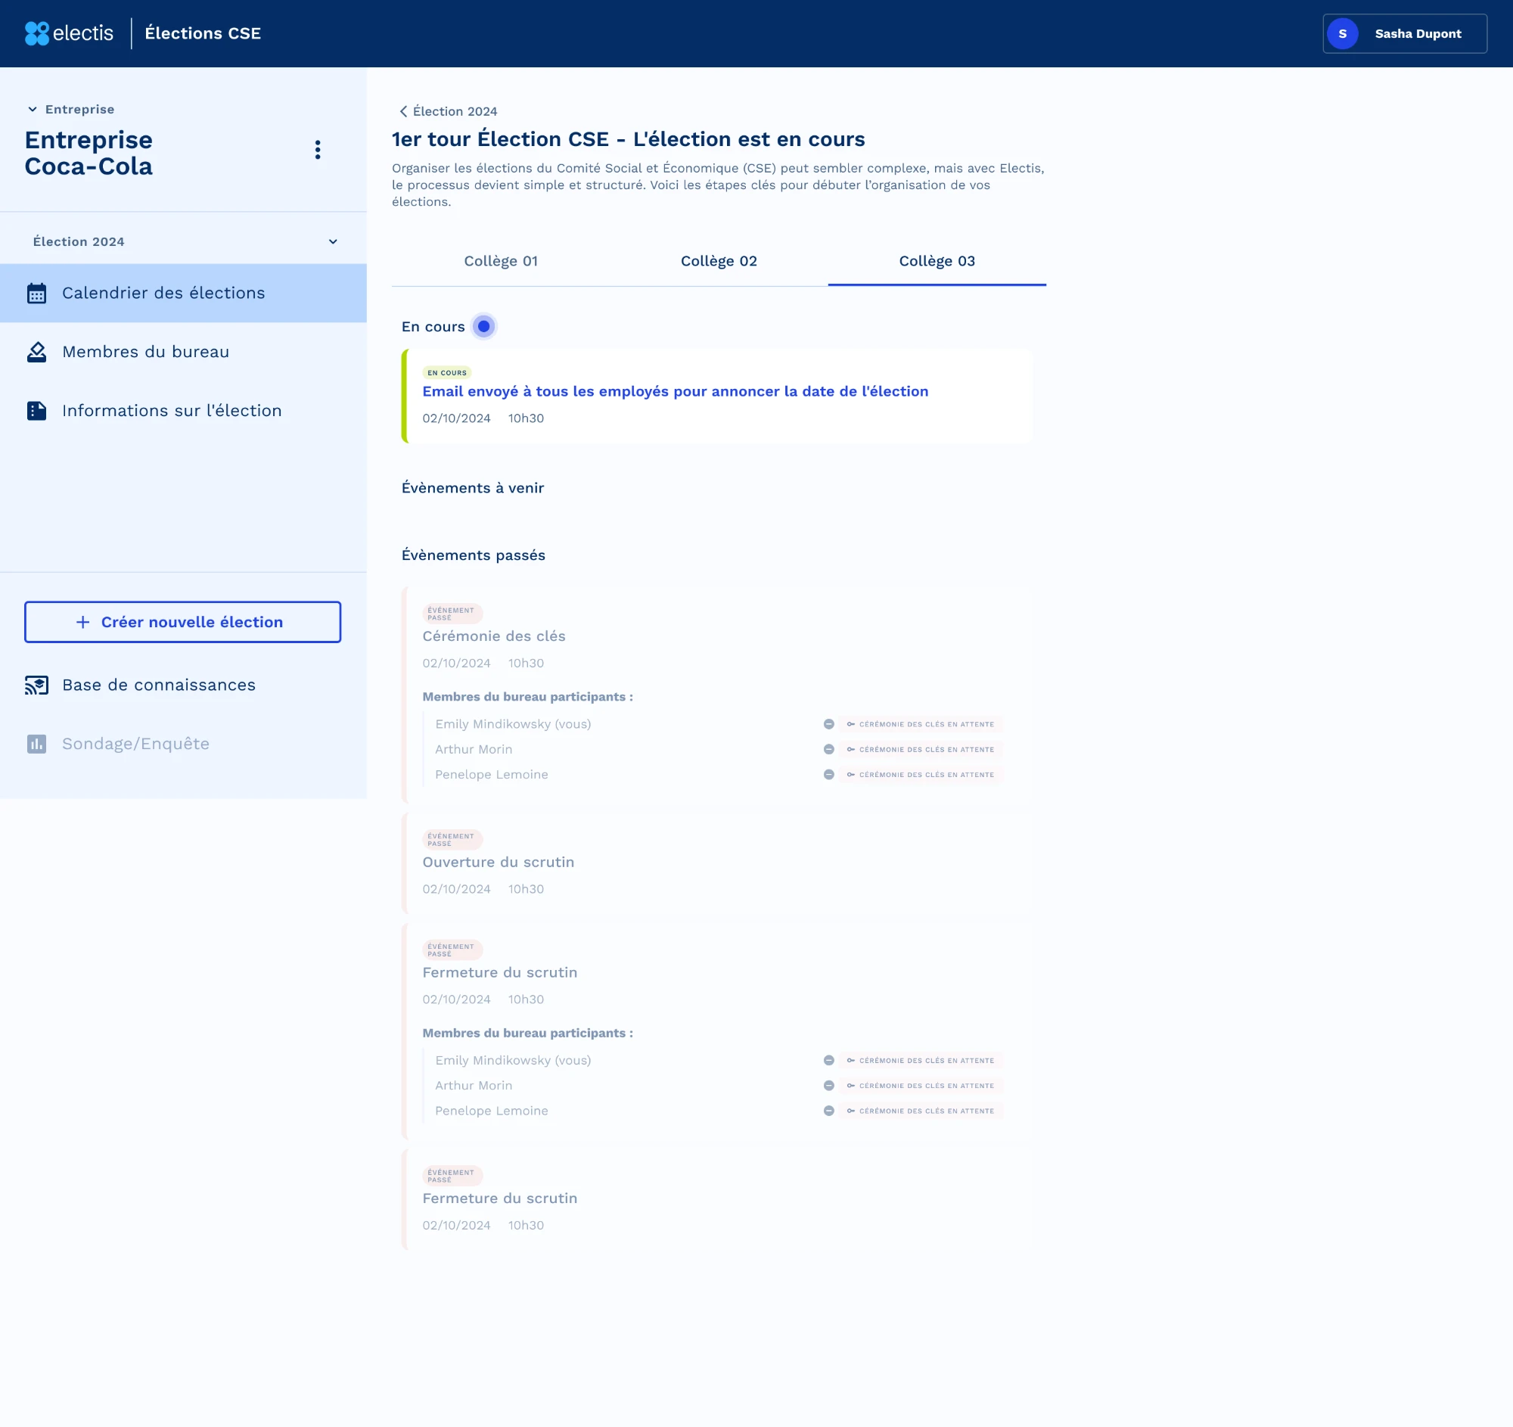Click the document icon for Informations sur l'élection
This screenshot has width=1513, height=1427.
[x=36, y=411]
